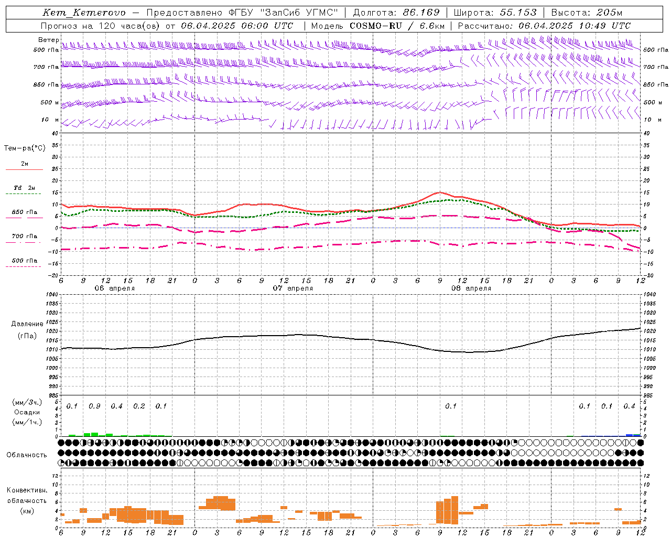Screen dimensions: 671x537
Task: Click the dashed line sample under 'Td 2м'
Action: (24, 194)
